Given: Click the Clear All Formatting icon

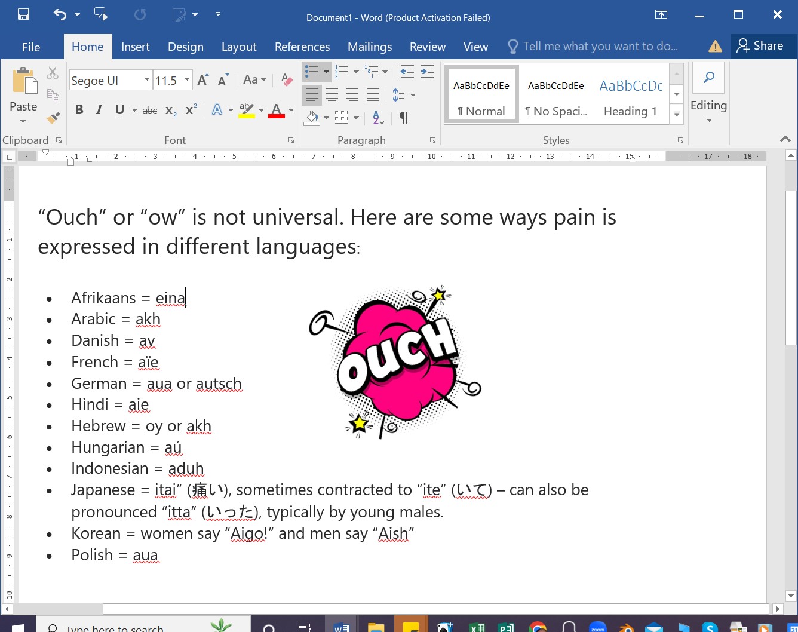Looking at the screenshot, I should click(287, 80).
